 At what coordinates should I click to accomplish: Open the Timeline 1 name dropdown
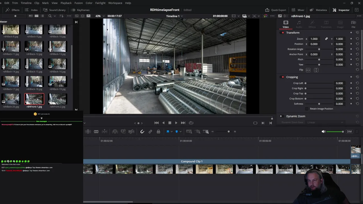174,16
